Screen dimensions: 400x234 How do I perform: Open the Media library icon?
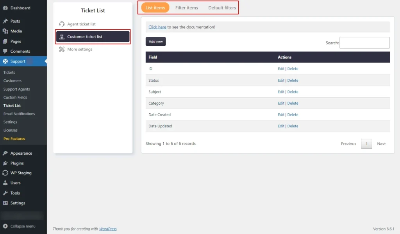[x=5, y=31]
